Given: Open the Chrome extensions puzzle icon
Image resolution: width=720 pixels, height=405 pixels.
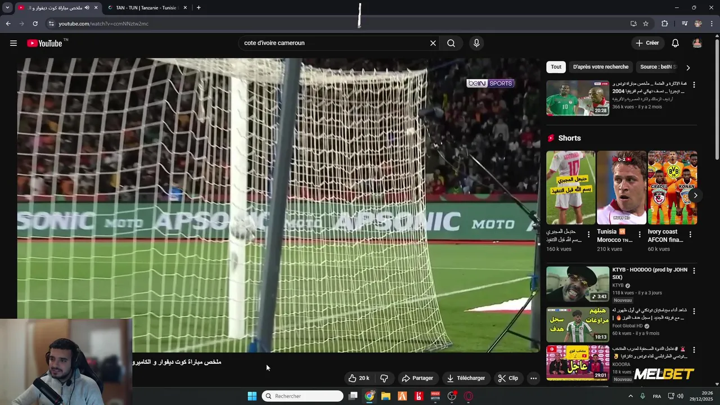Looking at the screenshot, I should (x=665, y=24).
